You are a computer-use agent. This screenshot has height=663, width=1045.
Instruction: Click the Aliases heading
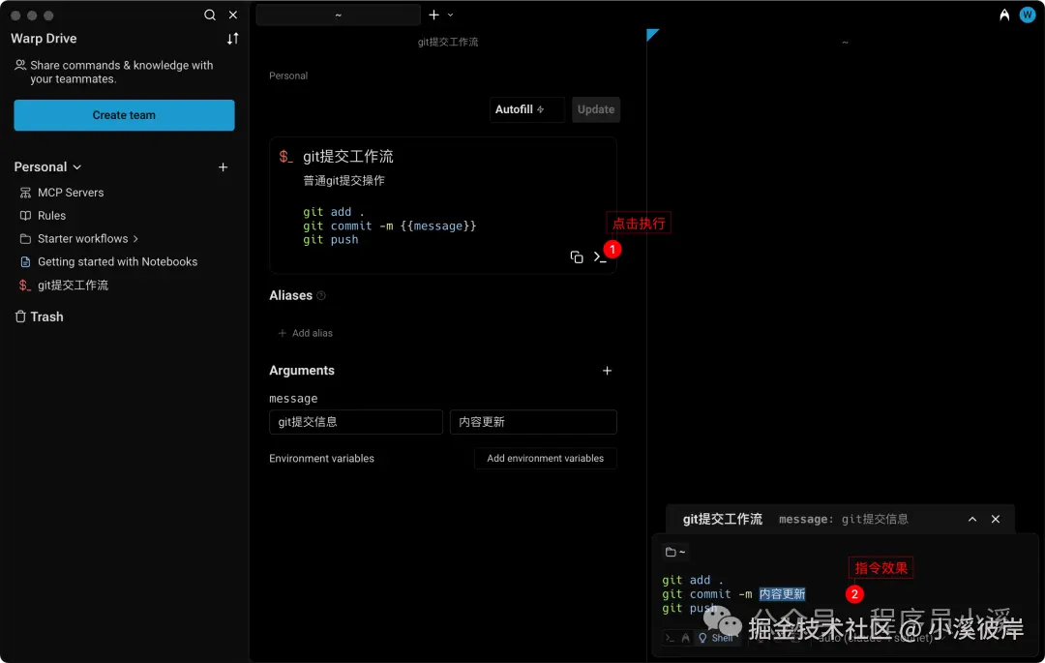pos(290,296)
